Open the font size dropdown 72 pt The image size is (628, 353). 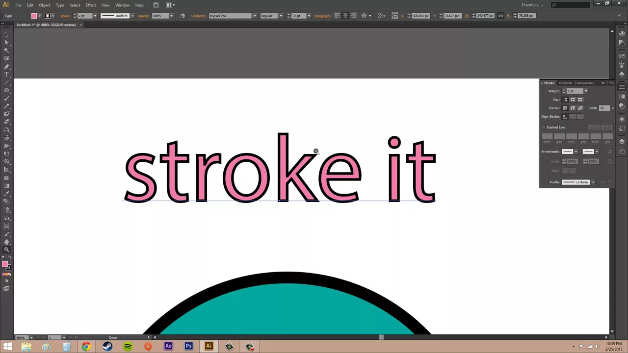click(309, 16)
